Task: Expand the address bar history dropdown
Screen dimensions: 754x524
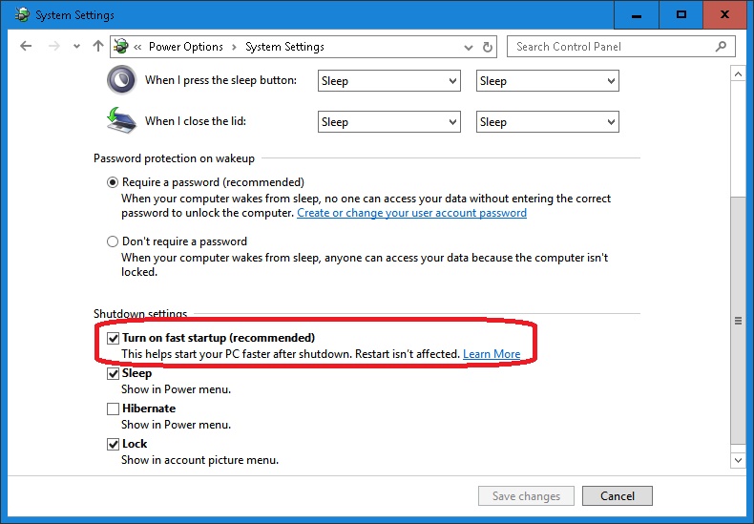Action: point(468,47)
